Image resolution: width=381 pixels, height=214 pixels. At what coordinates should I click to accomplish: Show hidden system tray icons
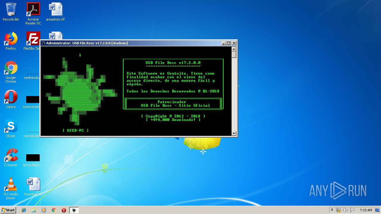pyautogui.click(x=332, y=210)
